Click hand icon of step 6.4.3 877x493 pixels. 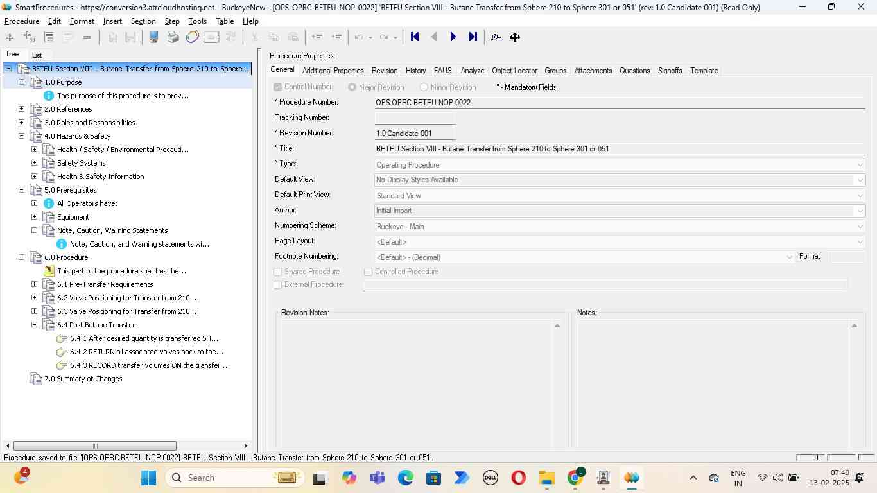click(x=62, y=365)
